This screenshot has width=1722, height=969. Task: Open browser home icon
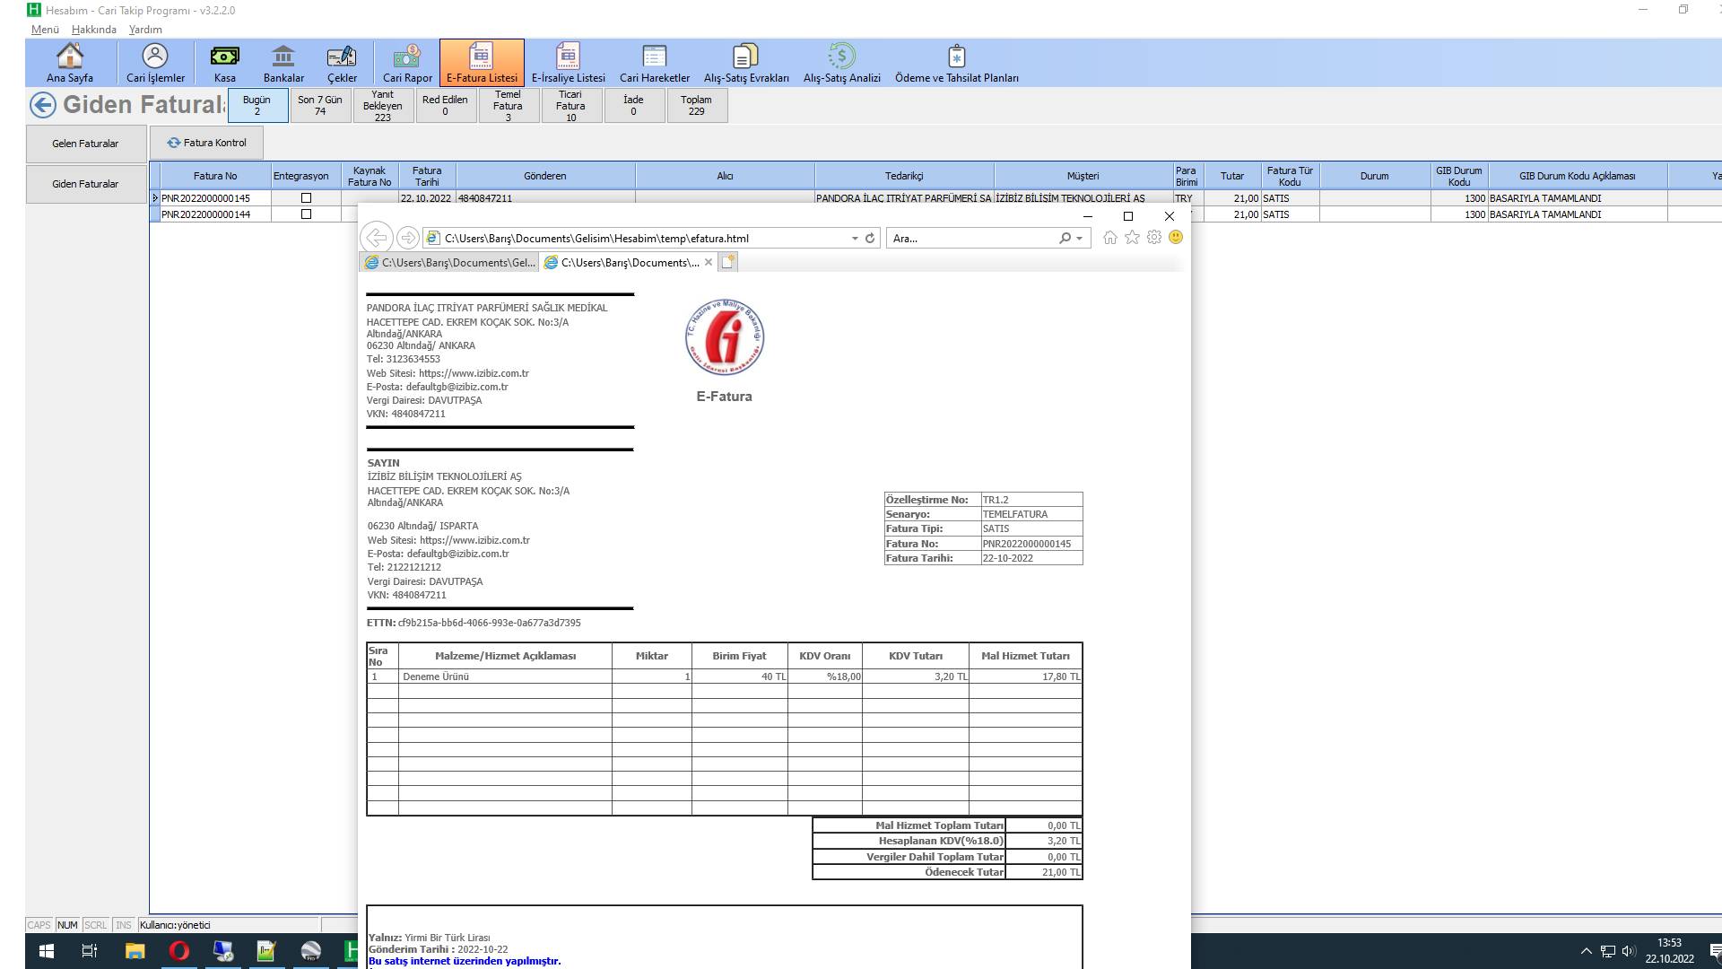pos(1110,238)
